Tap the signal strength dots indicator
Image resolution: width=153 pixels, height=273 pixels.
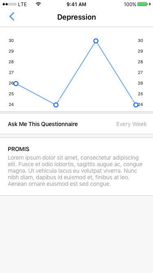pos(9,4)
